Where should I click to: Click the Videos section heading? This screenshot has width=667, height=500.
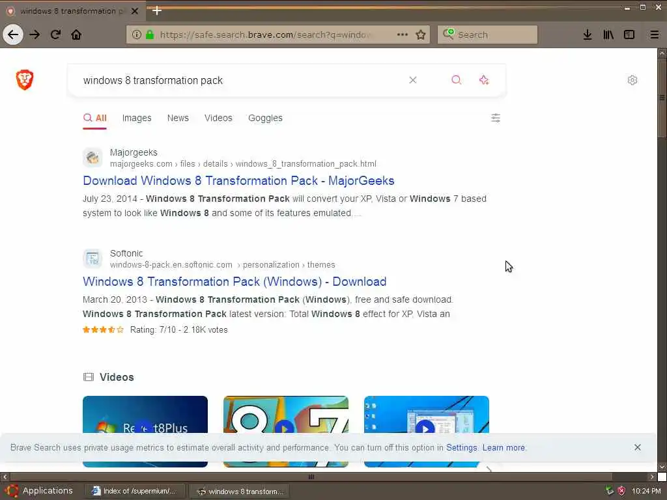pos(117,377)
